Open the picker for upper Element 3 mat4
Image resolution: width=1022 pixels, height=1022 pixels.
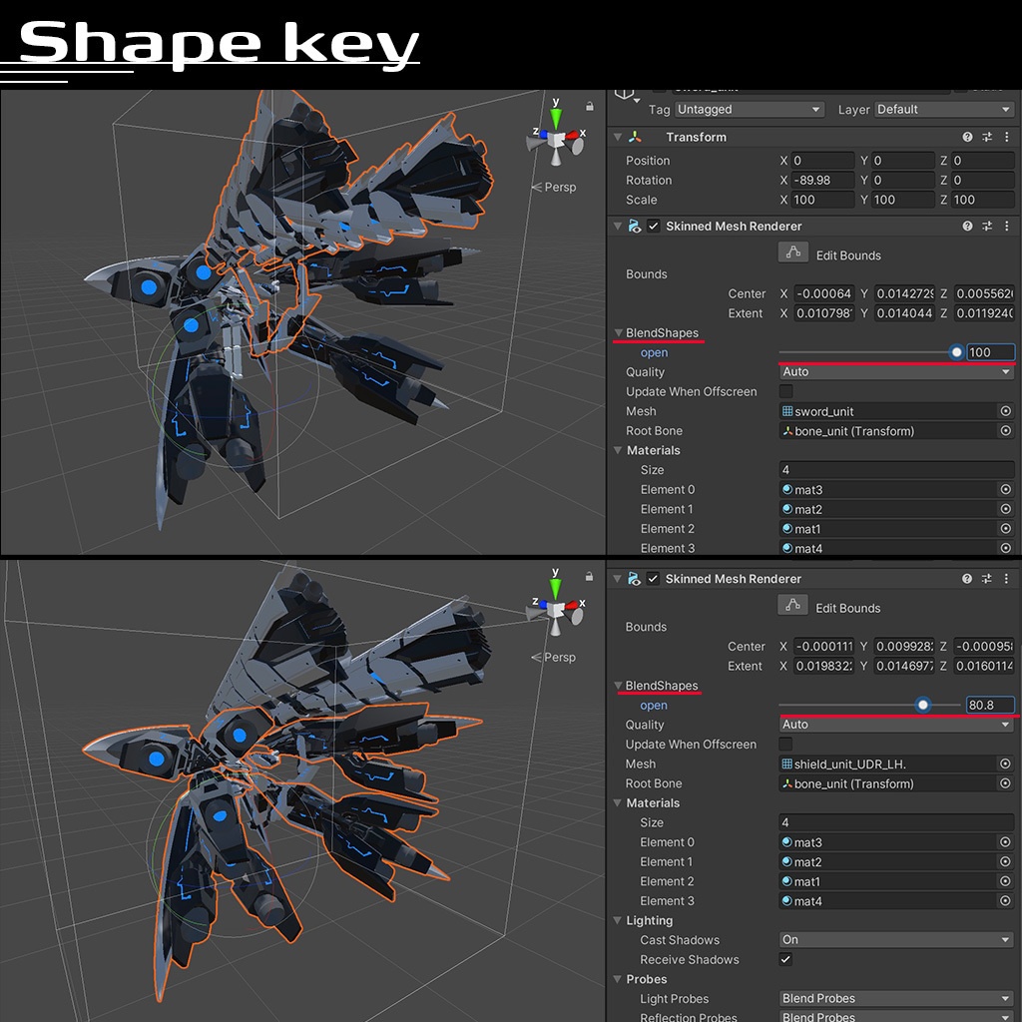point(1006,548)
